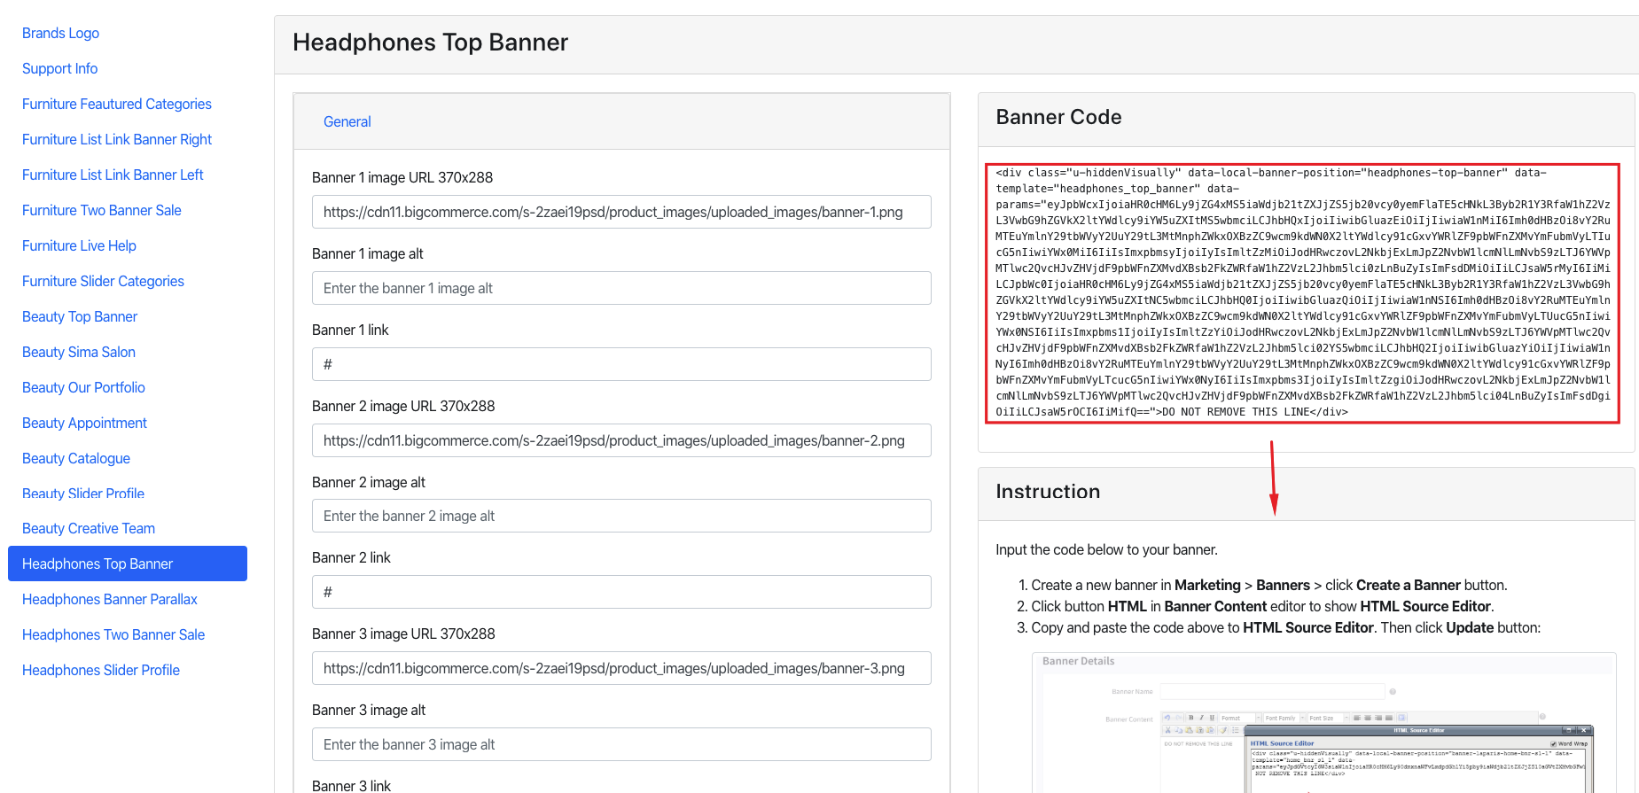Select the active Headphones Top Banner item
1639x793 pixels.
click(x=128, y=564)
